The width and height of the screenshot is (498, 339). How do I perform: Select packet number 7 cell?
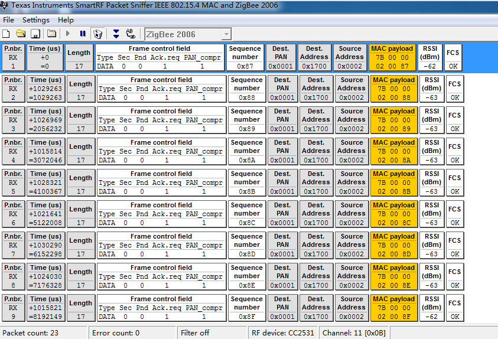point(14,245)
